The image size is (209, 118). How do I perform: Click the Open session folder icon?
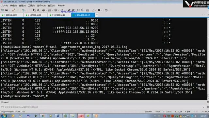click(x=6, y=10)
